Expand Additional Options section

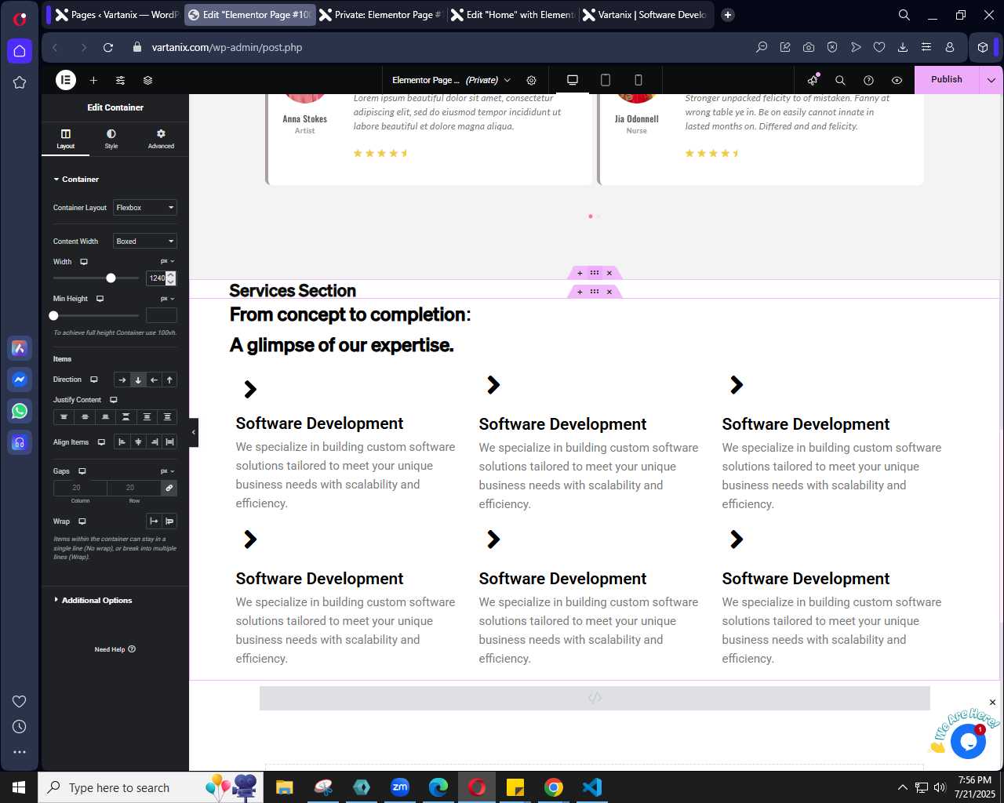tap(93, 601)
